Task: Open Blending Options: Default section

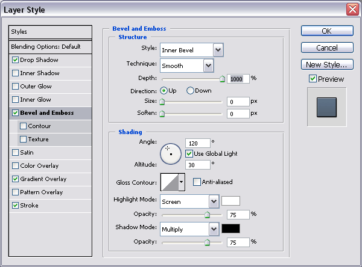Action: click(45, 47)
